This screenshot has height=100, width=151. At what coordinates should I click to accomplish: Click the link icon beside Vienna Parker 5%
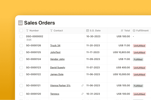(x=82, y=85)
